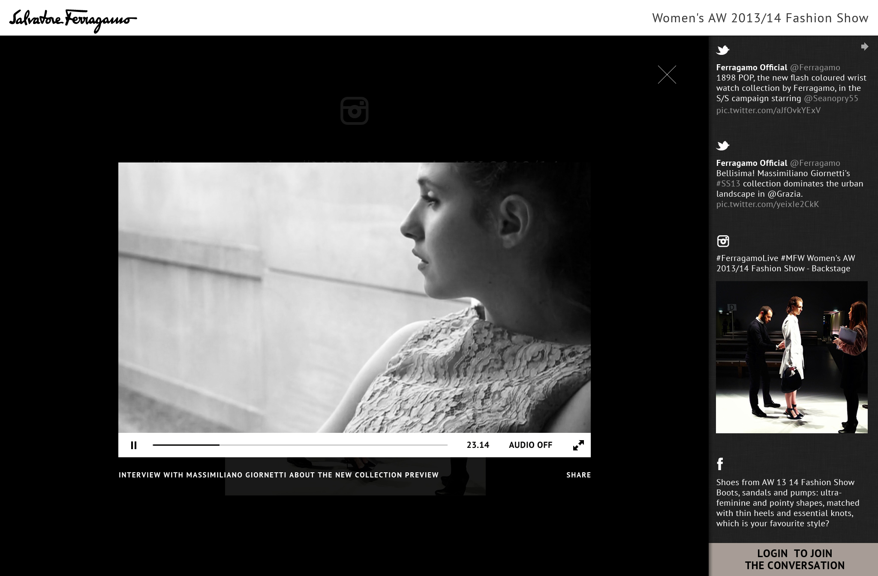Click the Shoes from AW 13 14 post text
This screenshot has width=878, height=576.
[788, 503]
